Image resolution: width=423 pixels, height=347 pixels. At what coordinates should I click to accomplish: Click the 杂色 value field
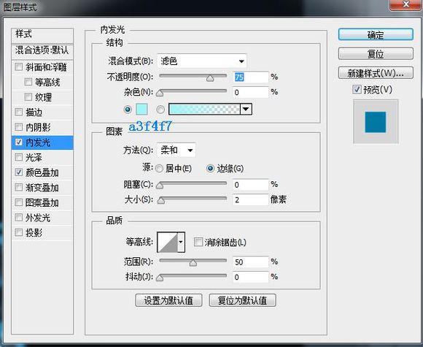click(x=251, y=93)
